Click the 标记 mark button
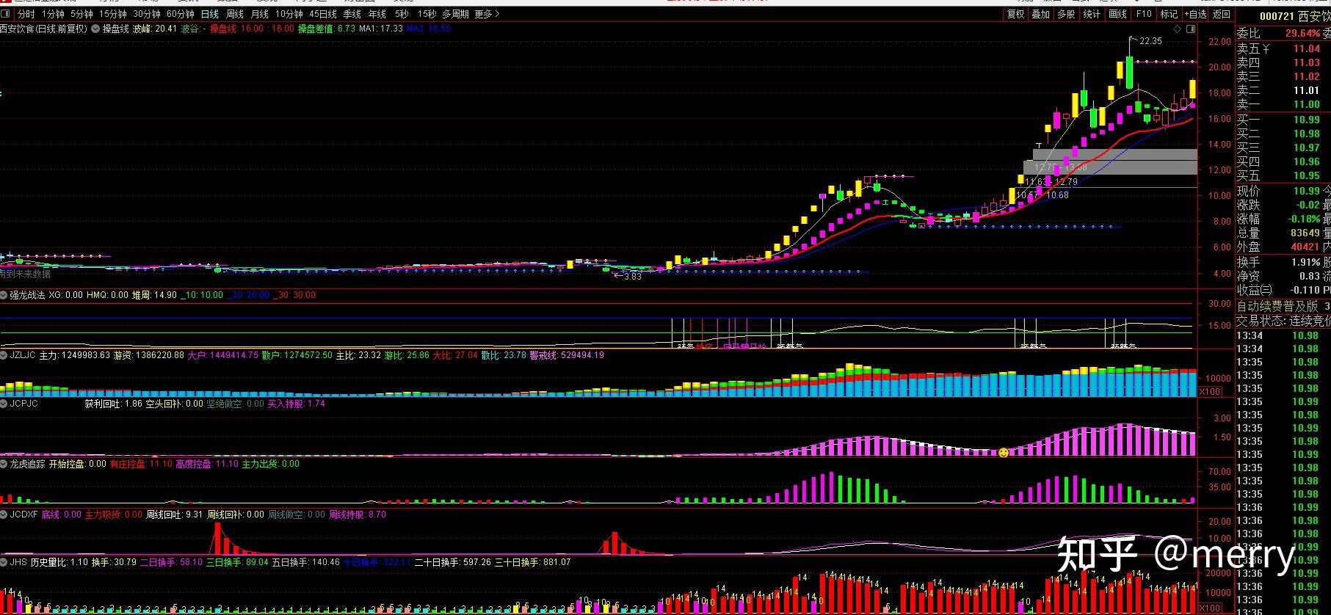This screenshot has height=615, width=1331. [1169, 15]
